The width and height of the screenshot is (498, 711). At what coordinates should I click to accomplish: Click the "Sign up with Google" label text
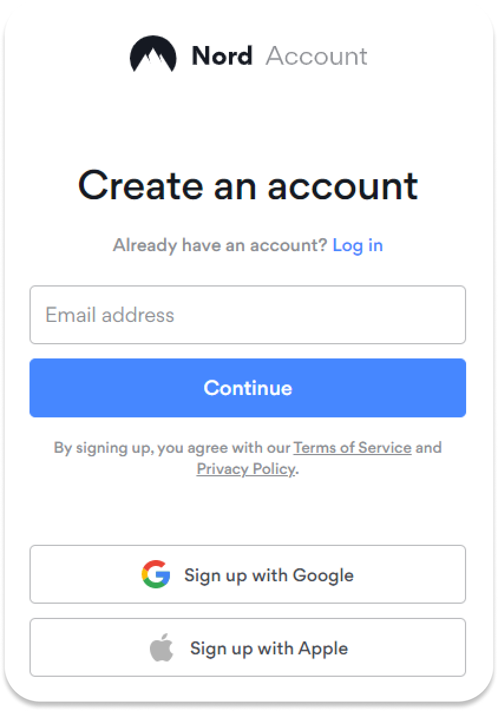pos(268,575)
